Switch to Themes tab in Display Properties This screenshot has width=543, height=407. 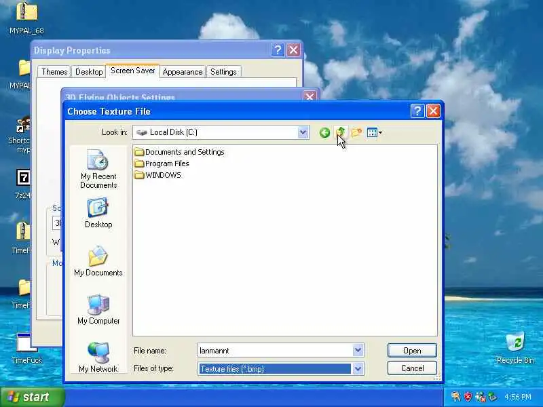(x=54, y=72)
